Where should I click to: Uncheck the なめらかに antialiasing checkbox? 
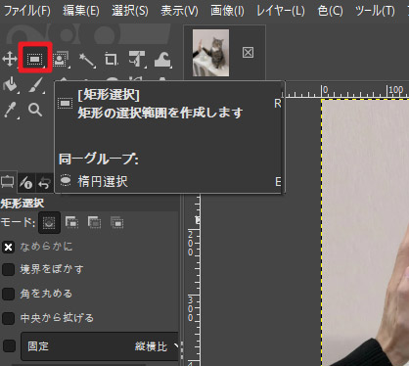8,247
